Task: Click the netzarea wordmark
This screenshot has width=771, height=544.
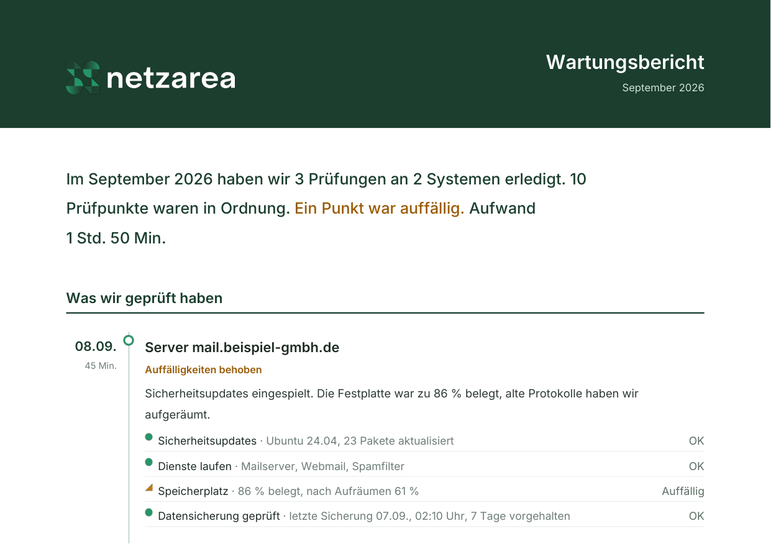Action: point(171,78)
